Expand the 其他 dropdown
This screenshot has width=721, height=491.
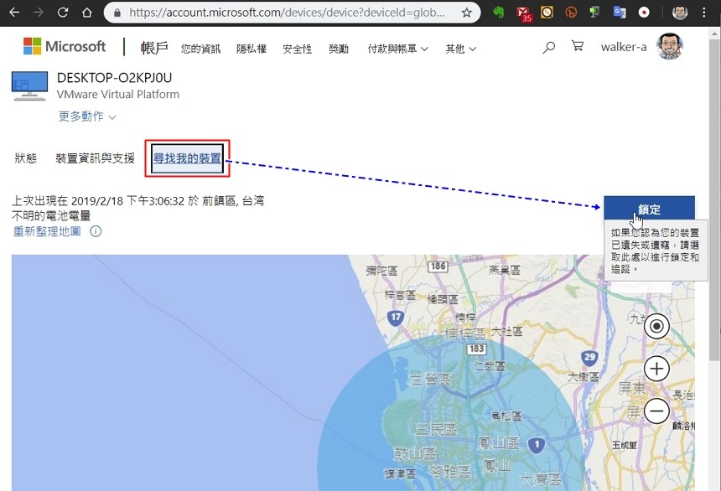461,49
